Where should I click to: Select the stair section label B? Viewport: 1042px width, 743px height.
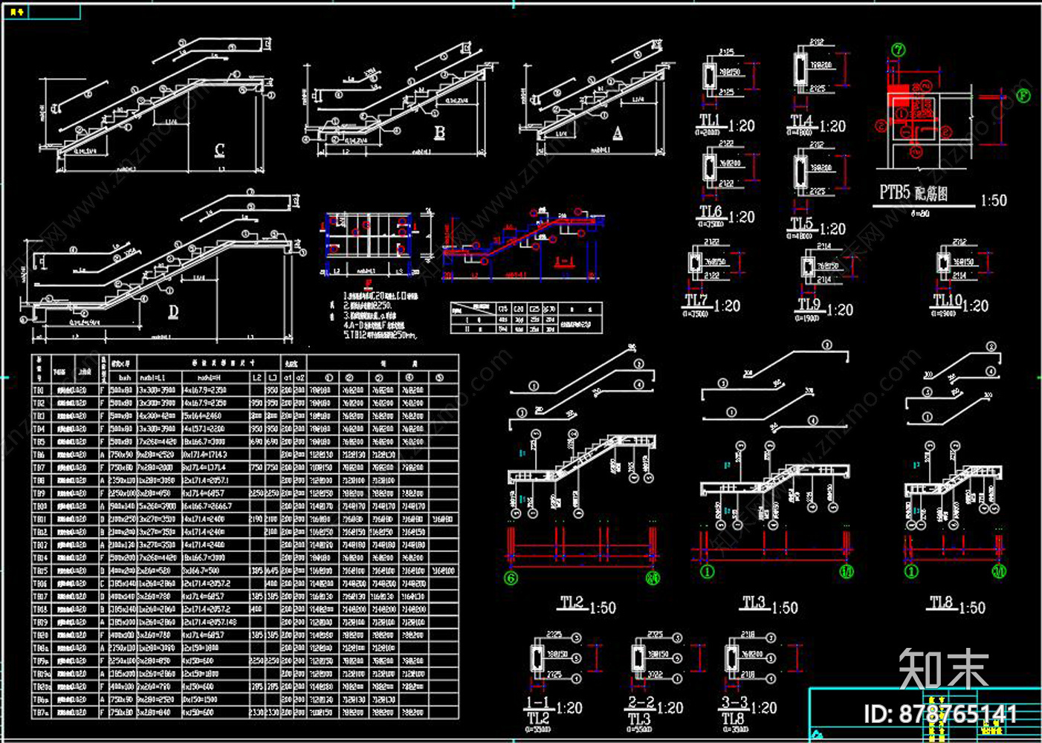pyautogui.click(x=440, y=133)
